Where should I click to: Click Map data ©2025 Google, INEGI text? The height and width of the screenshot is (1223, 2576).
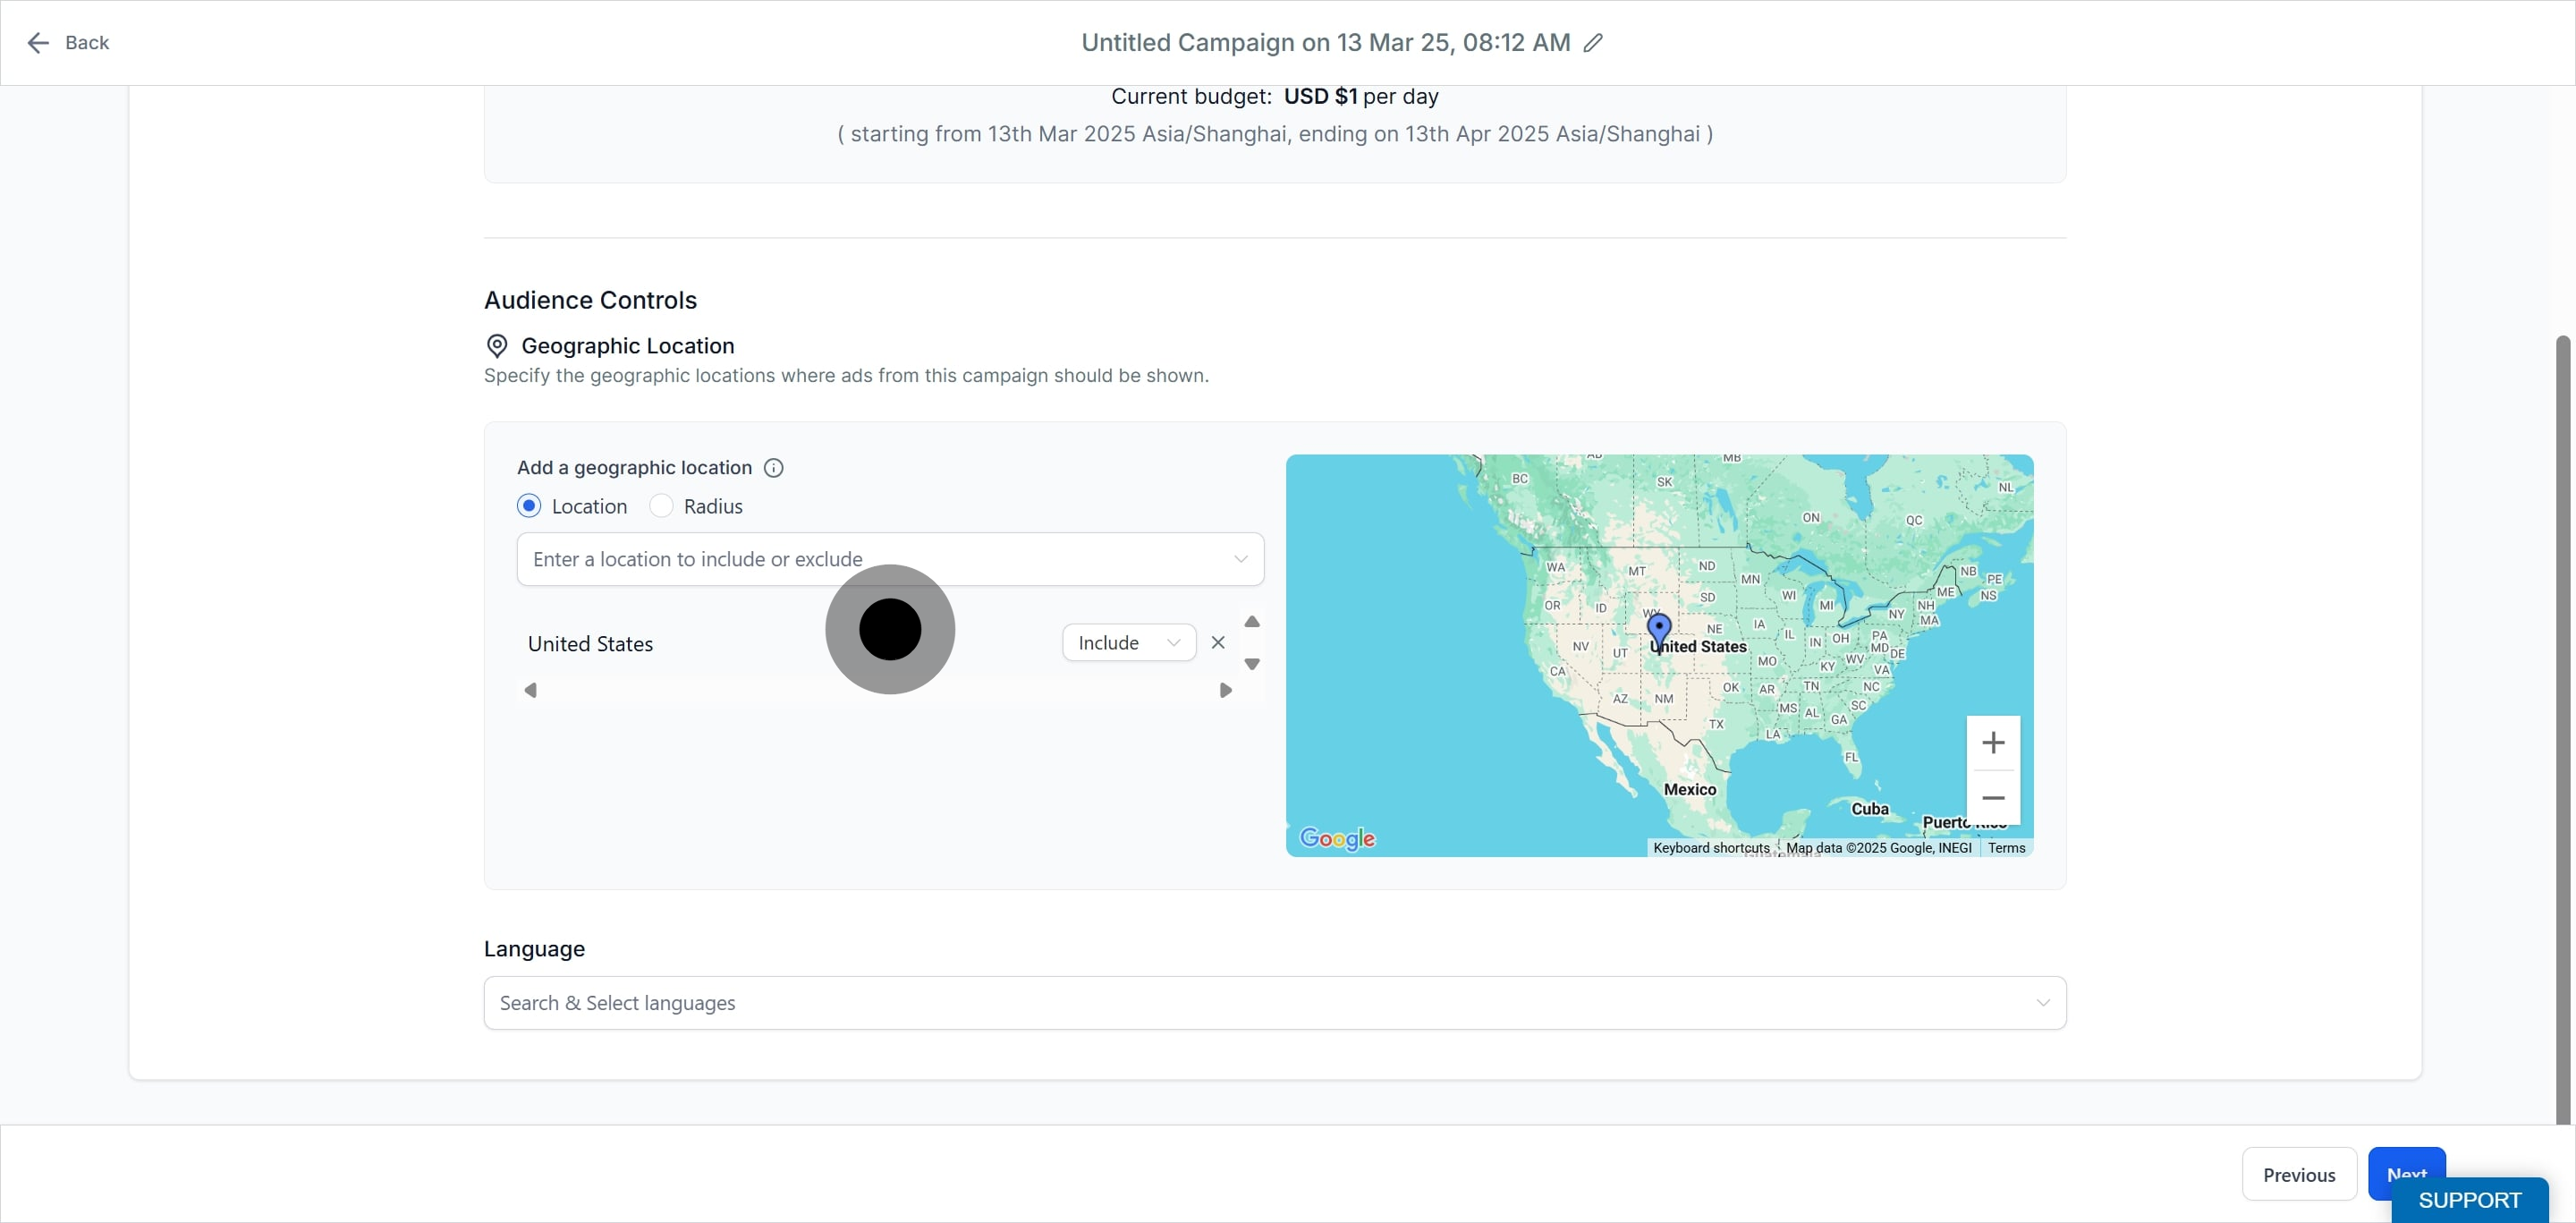1878,848
